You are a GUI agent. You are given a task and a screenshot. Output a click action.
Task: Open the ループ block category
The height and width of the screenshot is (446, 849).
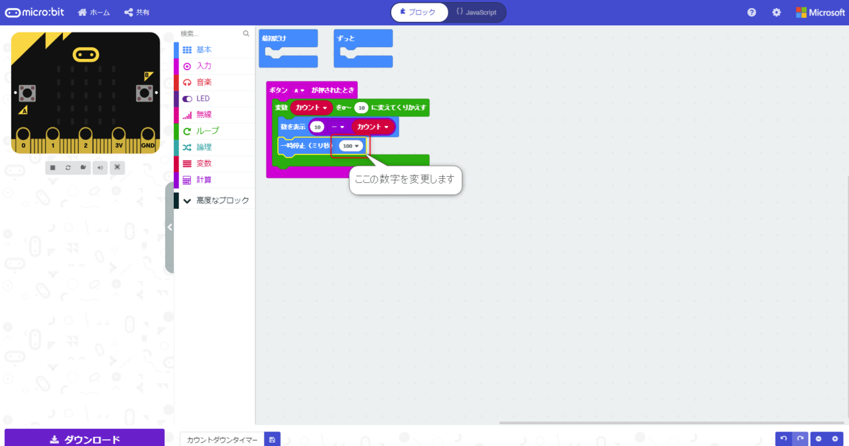pos(214,131)
